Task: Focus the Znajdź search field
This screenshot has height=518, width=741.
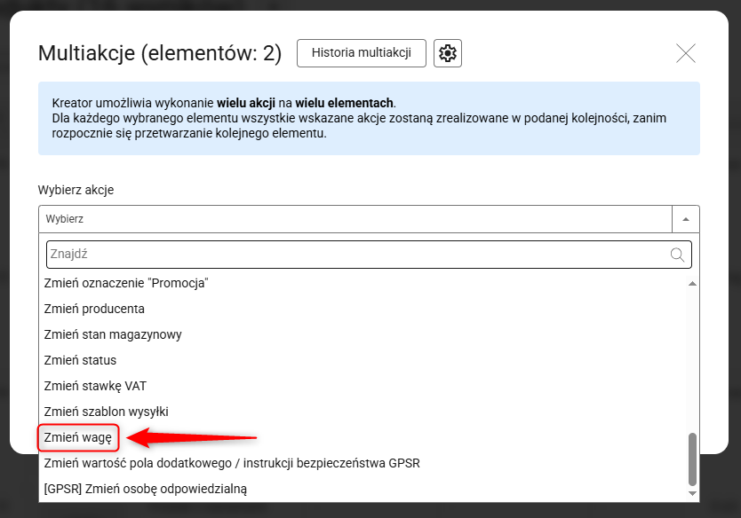Action: coord(355,255)
